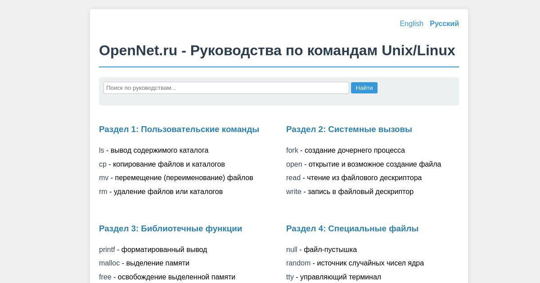Viewport: 540px width, 283px height.
Task: Open the printf library function manual
Action: click(107, 250)
